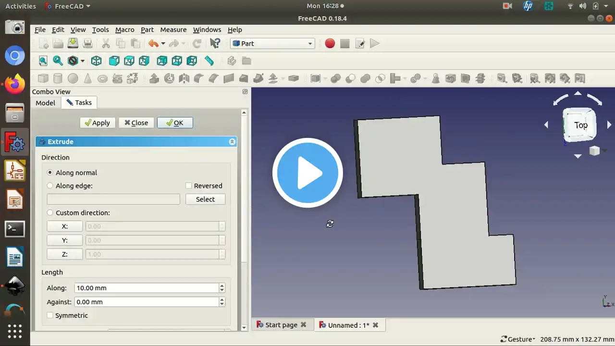Open the Windows menu

point(207,29)
